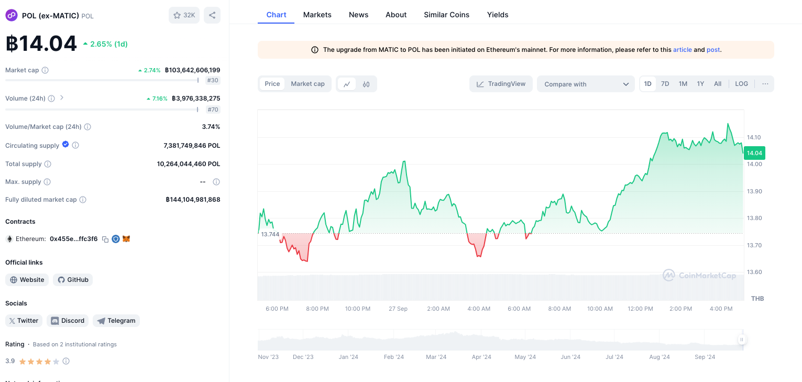802x382 pixels.
Task: Click the three-dots more options button
Action: 765,84
